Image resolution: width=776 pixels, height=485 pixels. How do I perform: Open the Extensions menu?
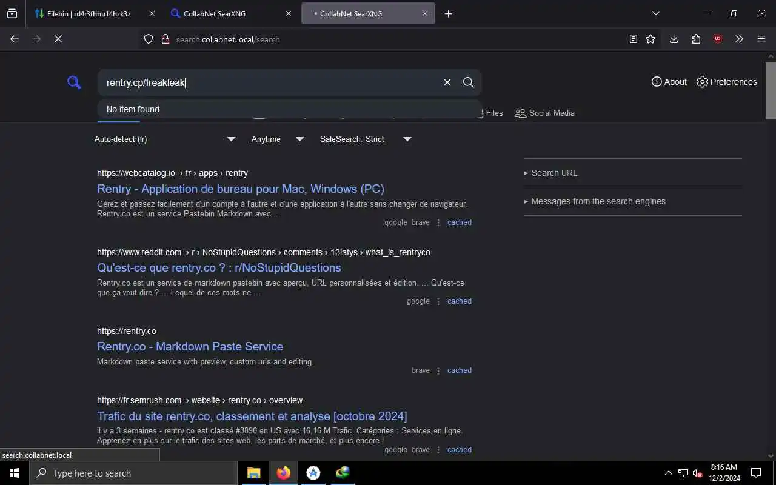click(x=696, y=39)
